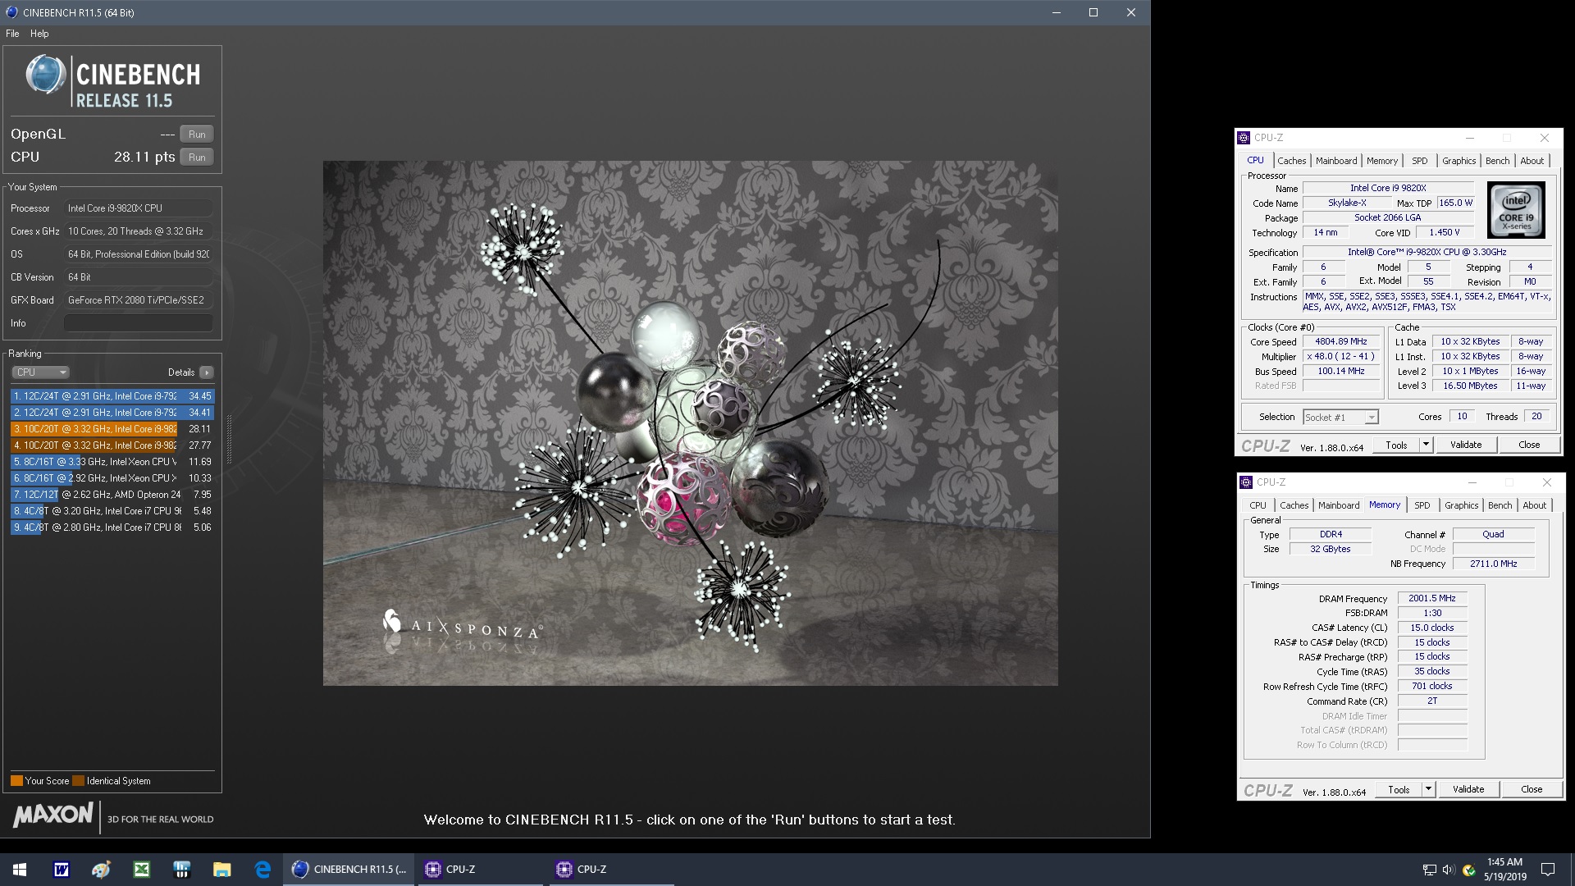
Task: Expand Tools dropdown arrow in upper CPU-Z
Action: pyautogui.click(x=1426, y=445)
